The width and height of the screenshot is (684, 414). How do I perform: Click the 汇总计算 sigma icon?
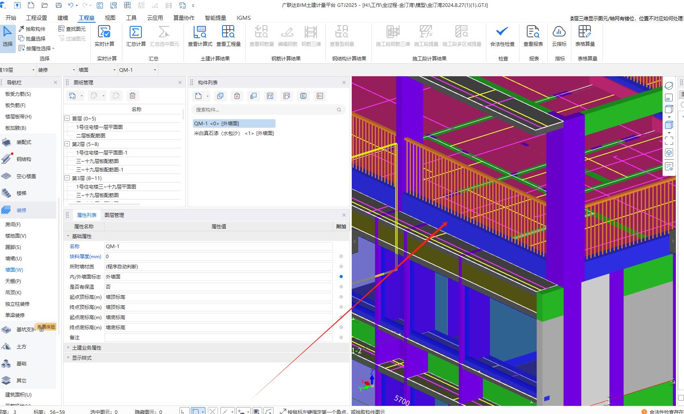coord(136,32)
